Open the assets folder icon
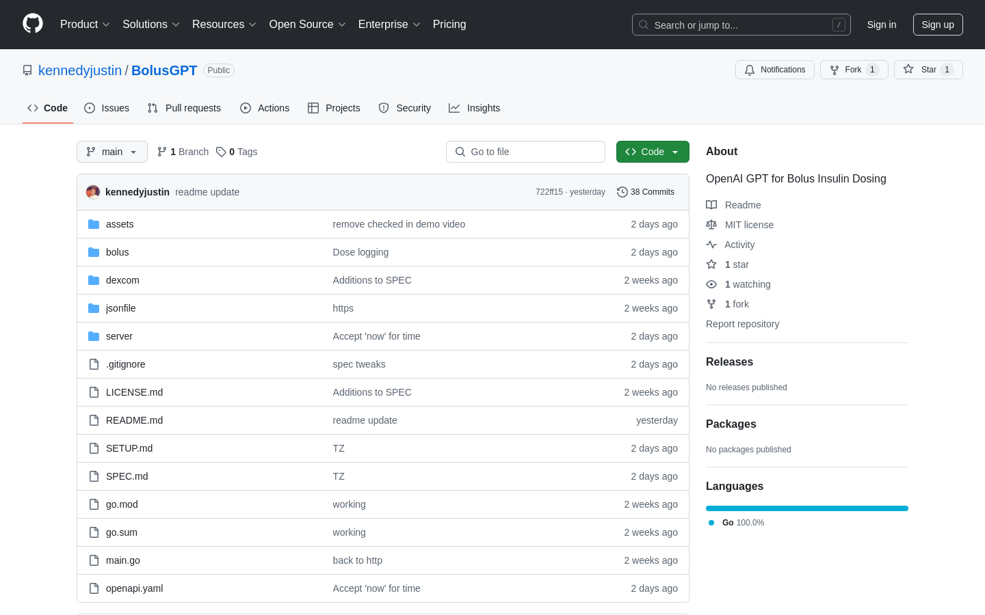Viewport: 985px width, 615px height. (x=94, y=224)
